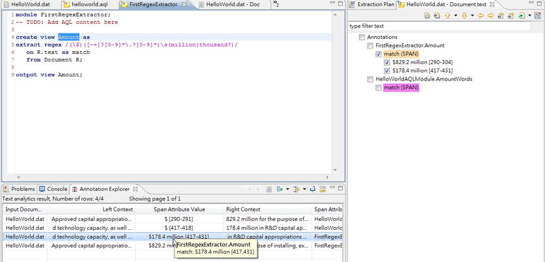Check the pink match (SPAN) checkbox
This screenshot has width=545, height=262.
click(x=379, y=88)
